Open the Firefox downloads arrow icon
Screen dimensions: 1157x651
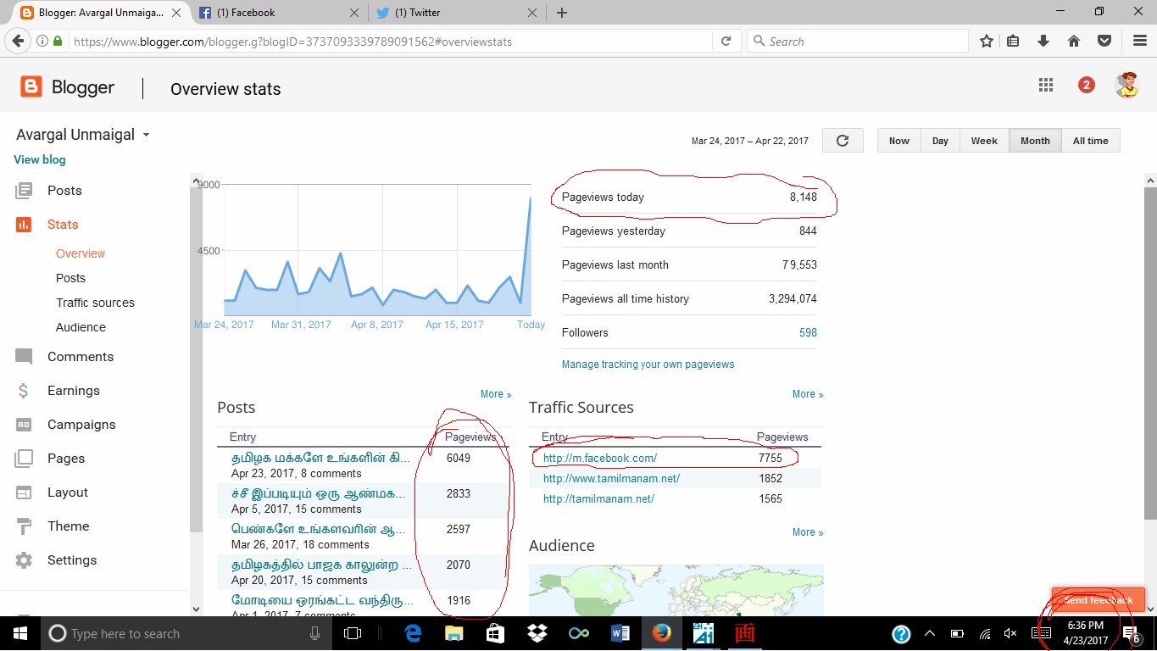(1043, 41)
